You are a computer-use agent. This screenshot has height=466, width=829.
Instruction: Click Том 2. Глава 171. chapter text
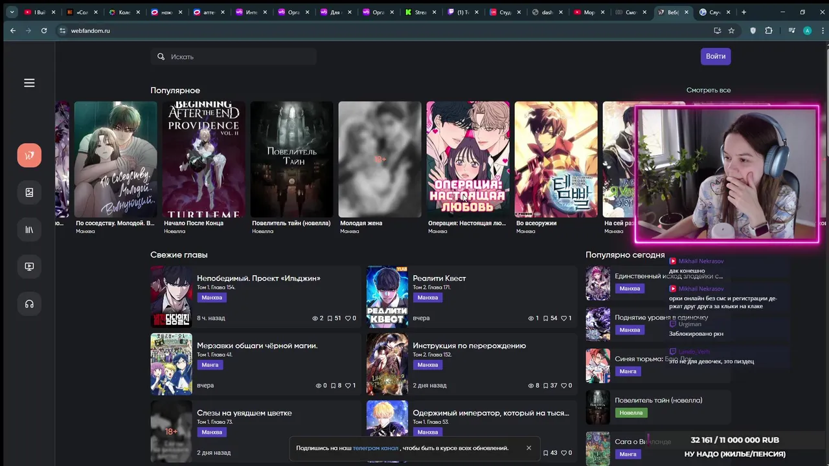(431, 287)
